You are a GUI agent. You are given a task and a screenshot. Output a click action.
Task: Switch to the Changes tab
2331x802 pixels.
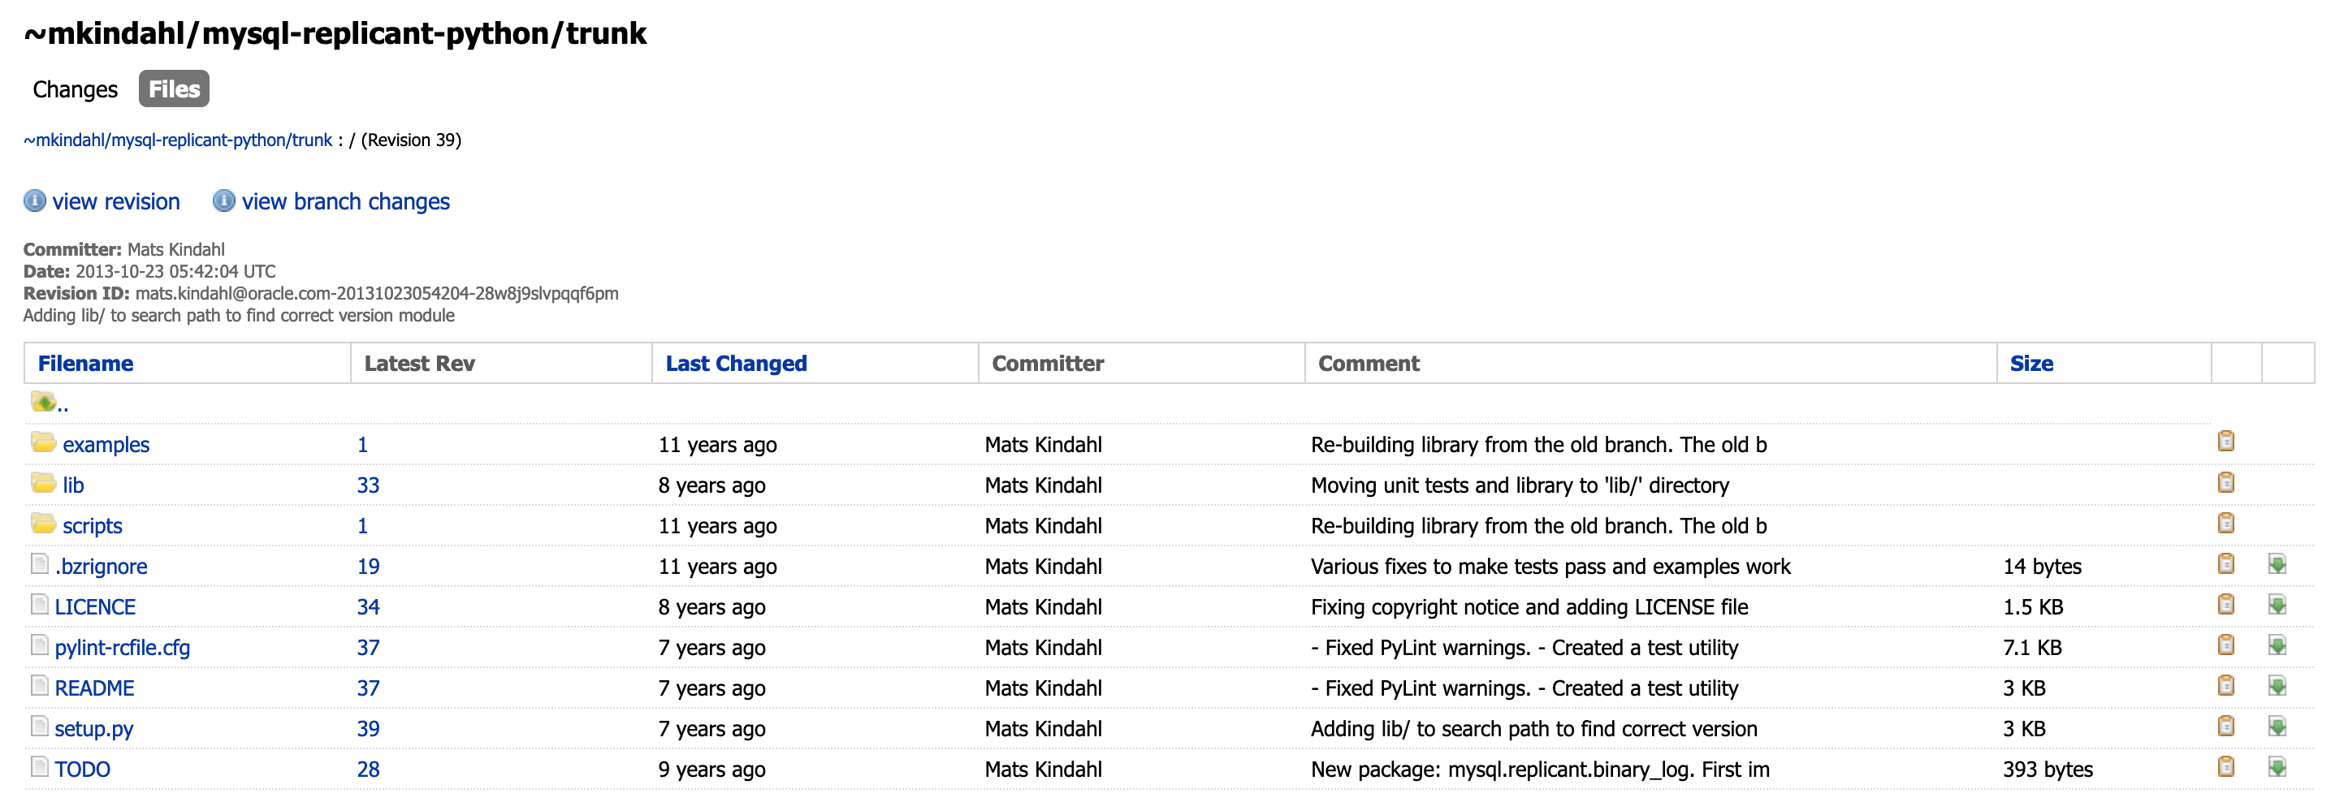point(75,89)
